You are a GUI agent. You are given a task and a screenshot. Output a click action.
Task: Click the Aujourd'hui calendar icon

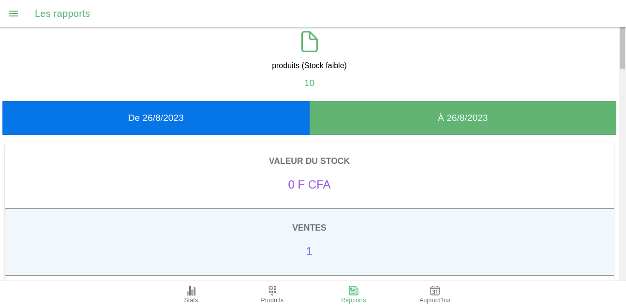435,291
